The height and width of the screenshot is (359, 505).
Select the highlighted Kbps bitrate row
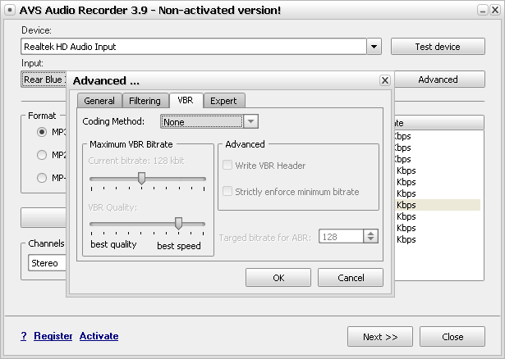coord(438,205)
